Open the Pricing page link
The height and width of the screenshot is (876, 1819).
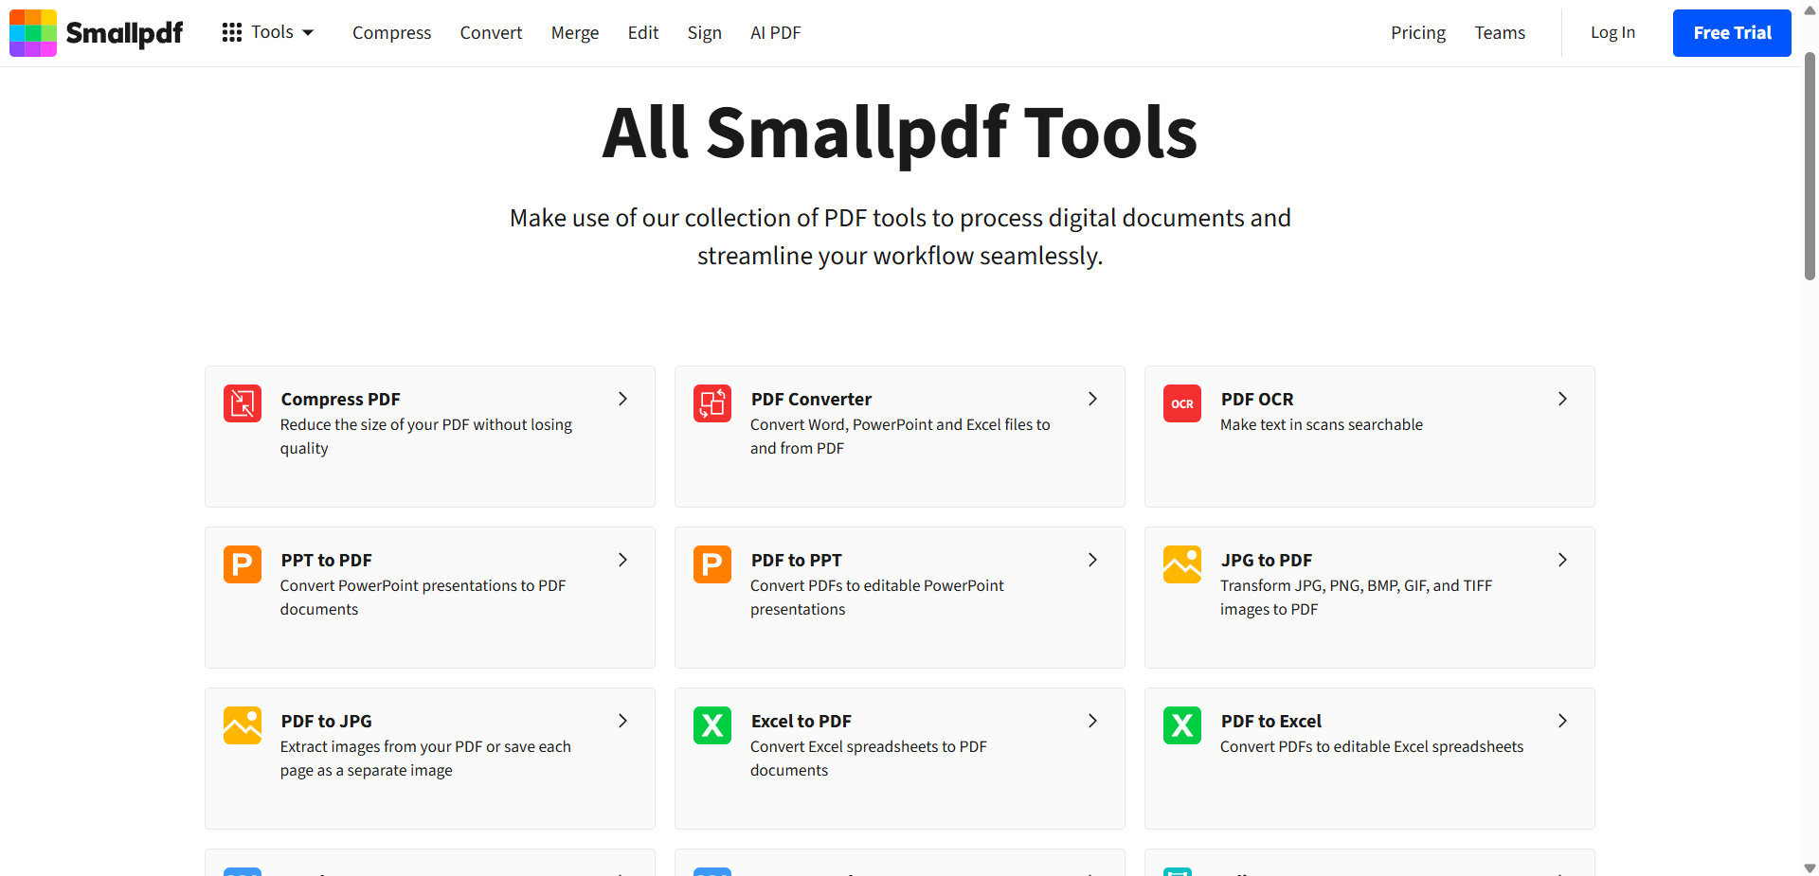click(x=1417, y=33)
